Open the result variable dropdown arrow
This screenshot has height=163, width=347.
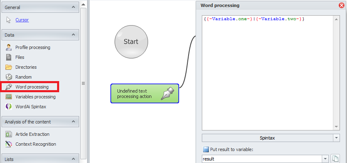[325, 159]
